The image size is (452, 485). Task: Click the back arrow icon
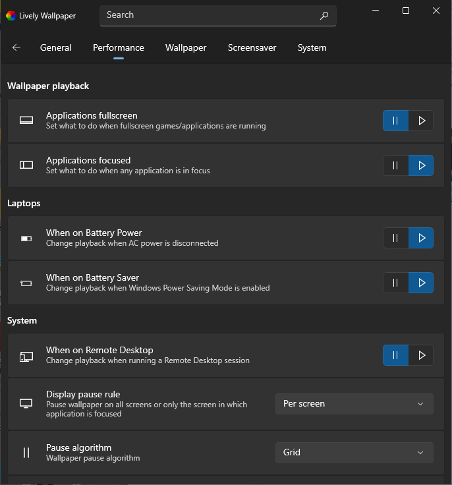pyautogui.click(x=16, y=47)
